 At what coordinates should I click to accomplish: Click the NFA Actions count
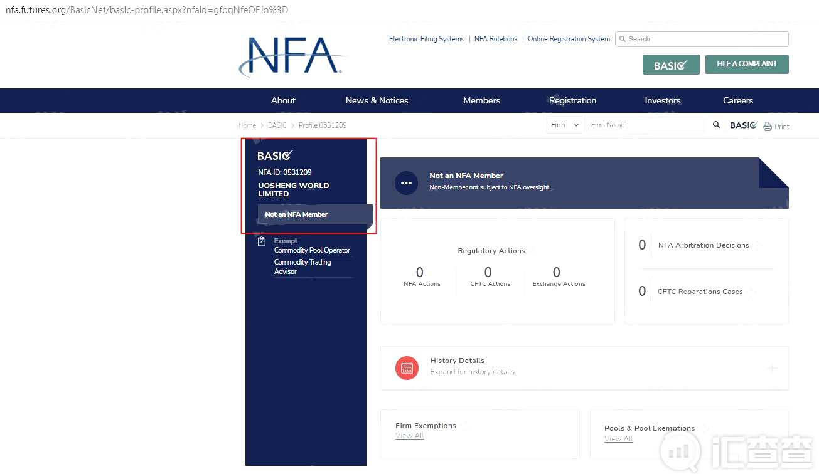[420, 272]
